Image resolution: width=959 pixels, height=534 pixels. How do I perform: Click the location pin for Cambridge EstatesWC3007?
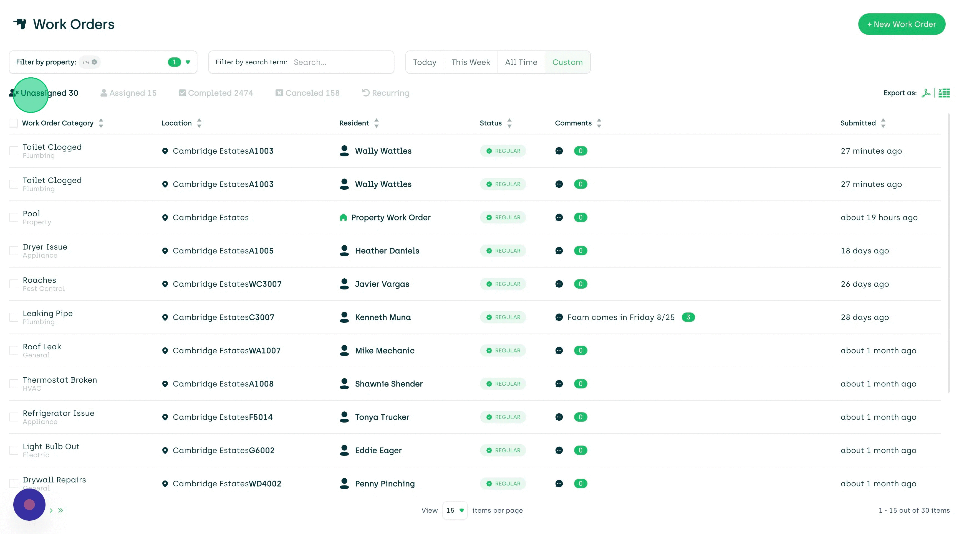click(165, 284)
